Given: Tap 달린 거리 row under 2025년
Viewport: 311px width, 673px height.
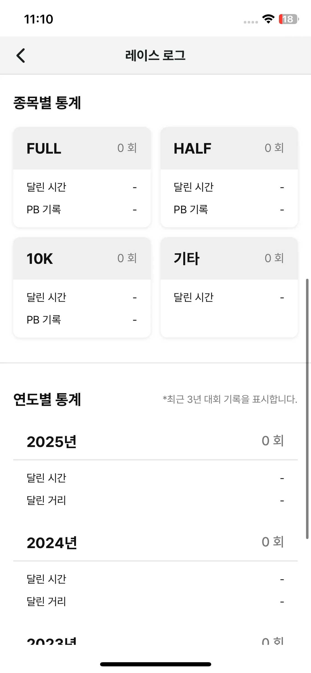Looking at the screenshot, I should (x=155, y=500).
